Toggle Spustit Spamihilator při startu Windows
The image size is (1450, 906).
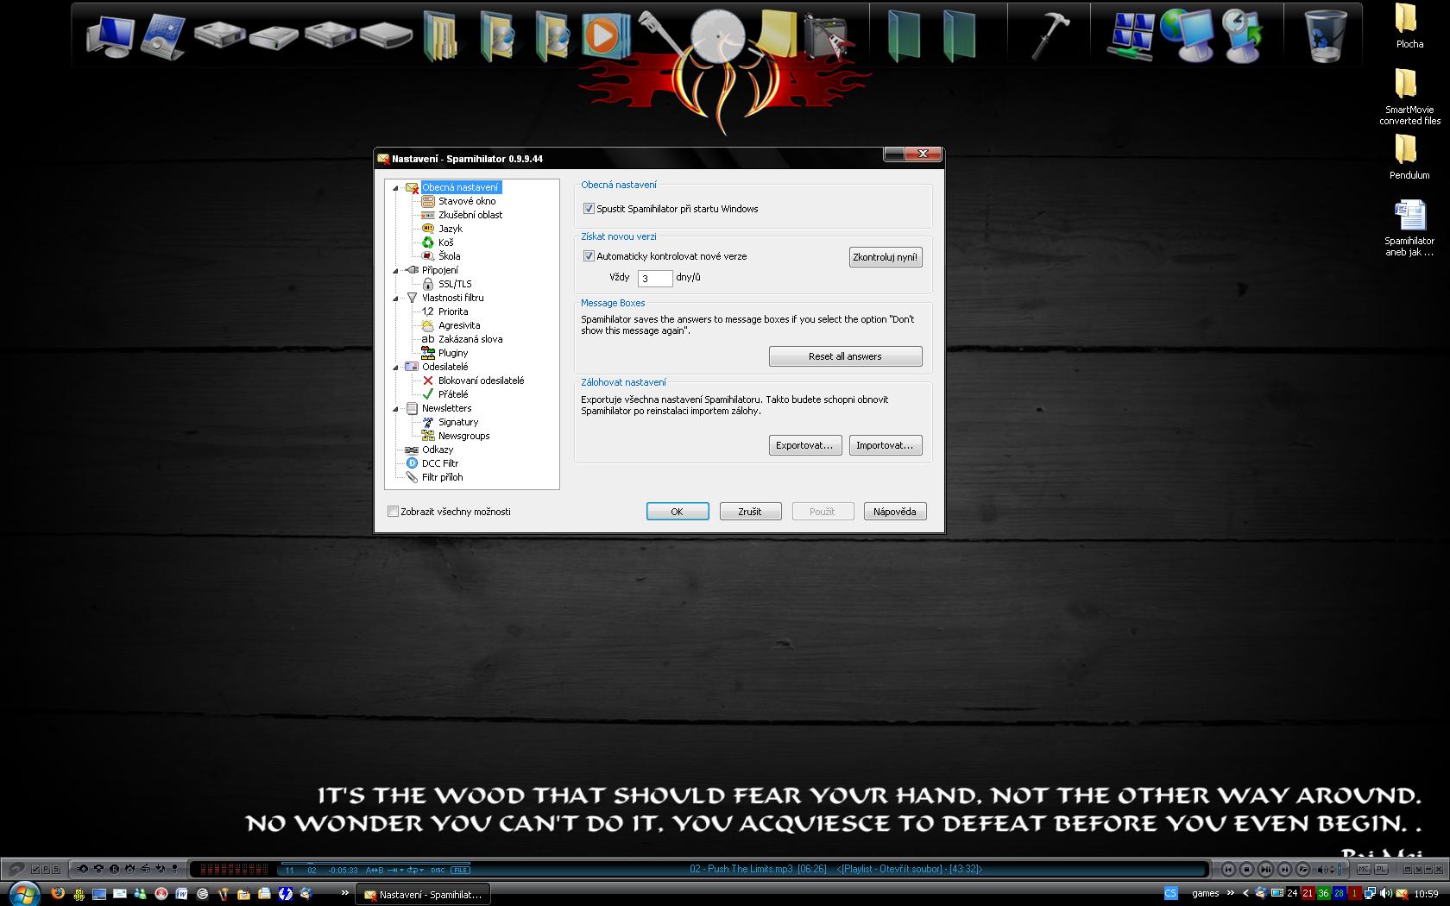589,209
